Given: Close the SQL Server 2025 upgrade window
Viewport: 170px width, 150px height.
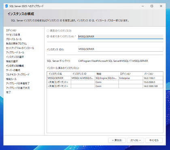Looking at the screenshot, I should coord(161,6).
